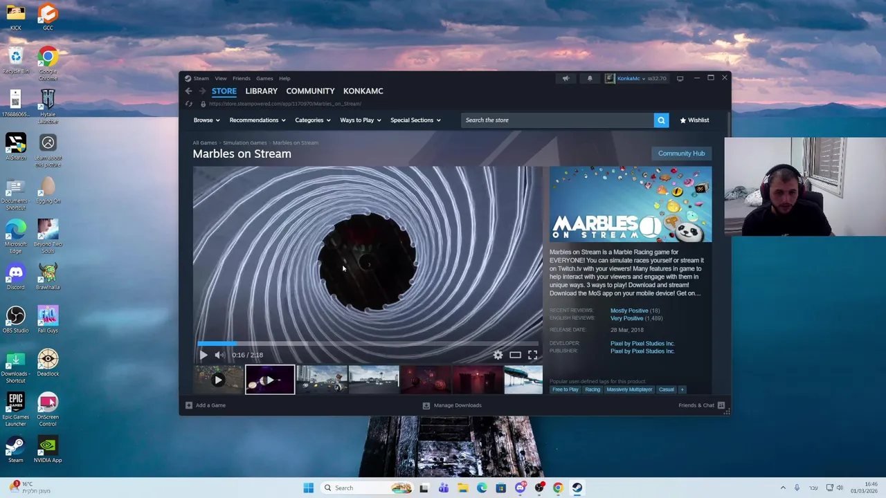The width and height of the screenshot is (886, 498).
Task: Launch Google Chrome desktop shortcut
Action: tap(48, 64)
